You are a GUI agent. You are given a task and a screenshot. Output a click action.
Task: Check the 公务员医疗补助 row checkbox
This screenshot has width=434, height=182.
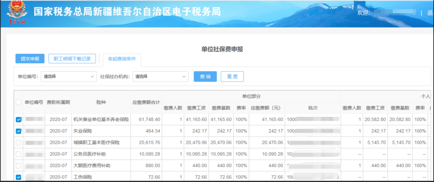[x=18, y=154]
